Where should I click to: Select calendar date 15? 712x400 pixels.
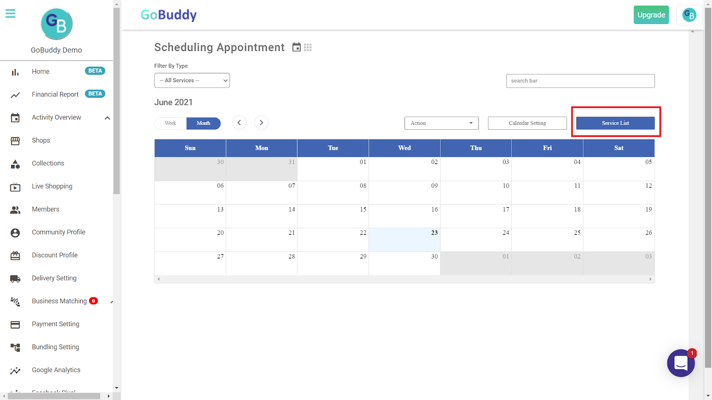click(x=333, y=216)
